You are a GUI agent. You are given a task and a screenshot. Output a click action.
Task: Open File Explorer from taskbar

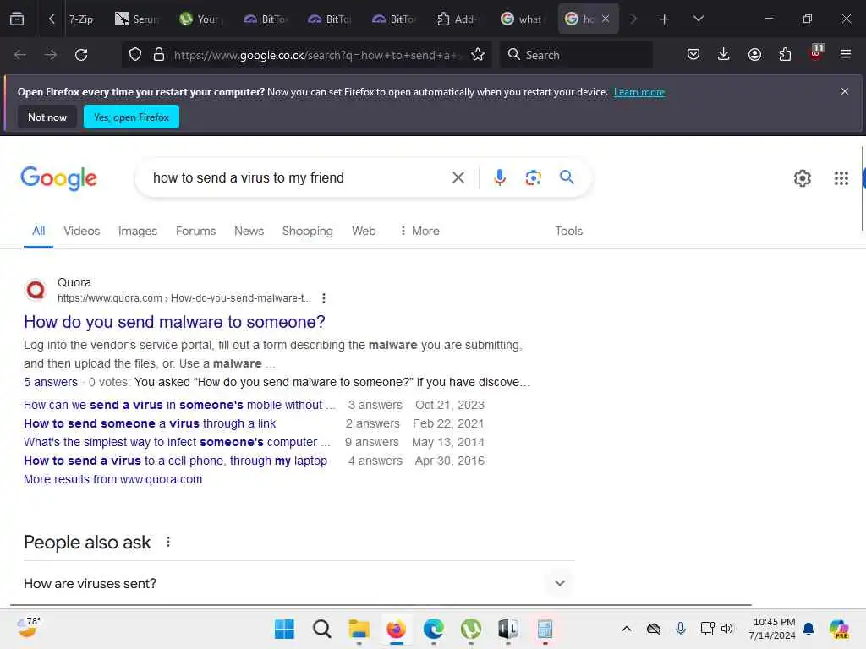pos(359,629)
